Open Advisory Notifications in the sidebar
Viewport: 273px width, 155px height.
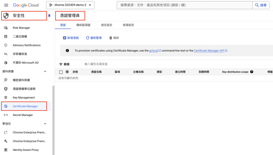(x=27, y=45)
